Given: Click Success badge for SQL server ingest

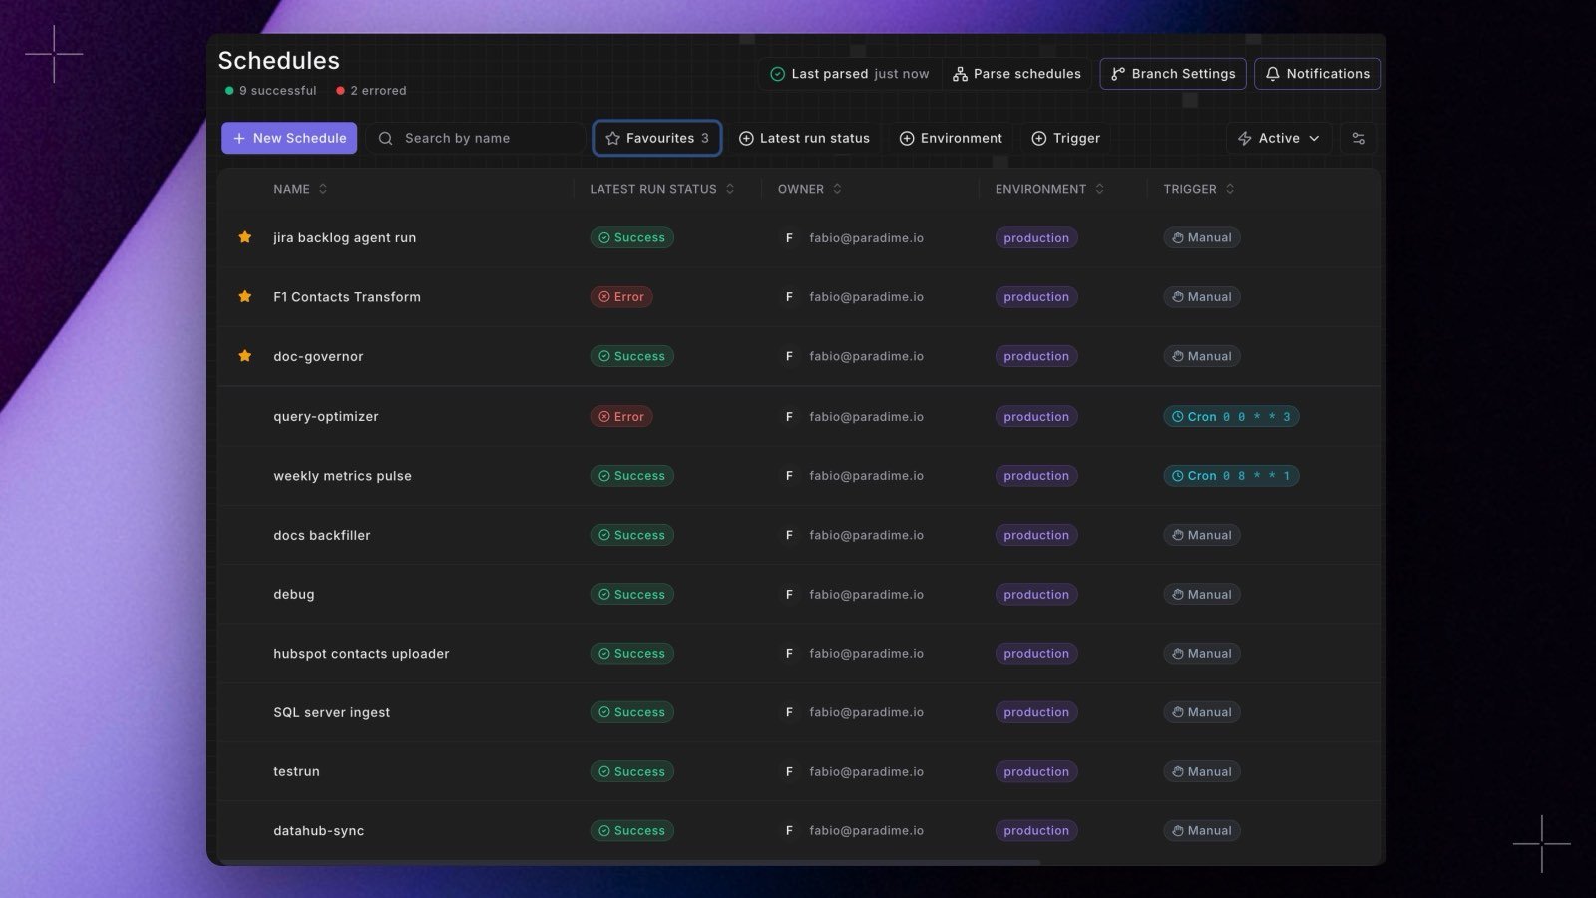Looking at the screenshot, I should point(631,712).
